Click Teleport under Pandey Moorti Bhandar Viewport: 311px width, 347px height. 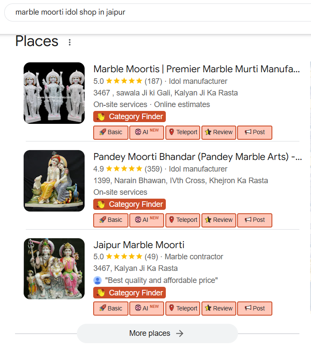tap(183, 220)
